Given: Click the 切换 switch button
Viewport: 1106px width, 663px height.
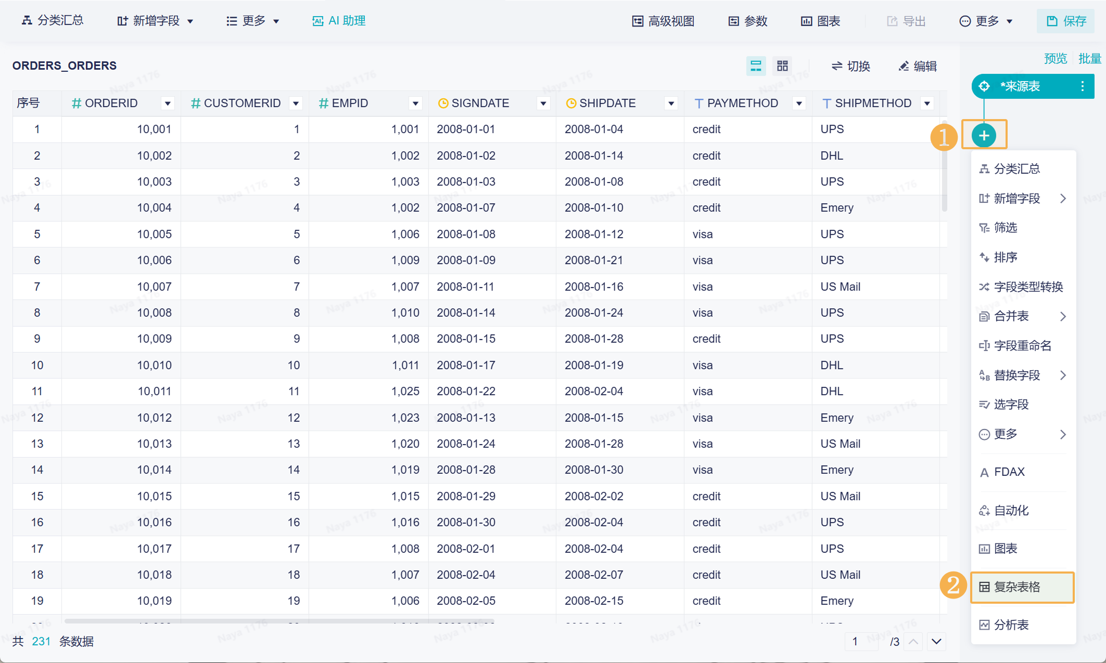Looking at the screenshot, I should [x=850, y=66].
